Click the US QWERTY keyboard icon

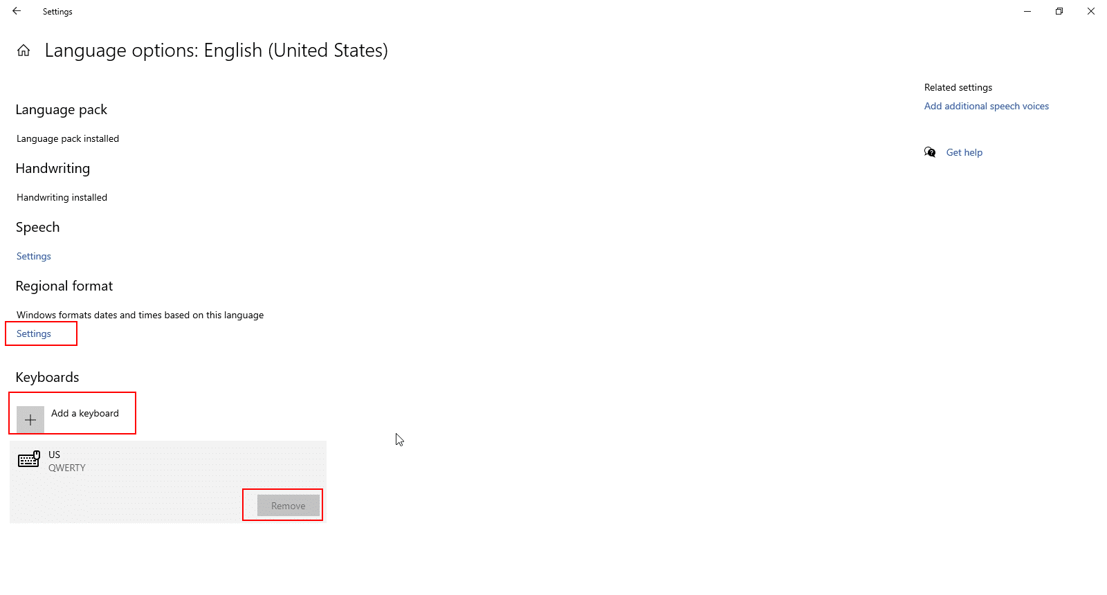29,460
